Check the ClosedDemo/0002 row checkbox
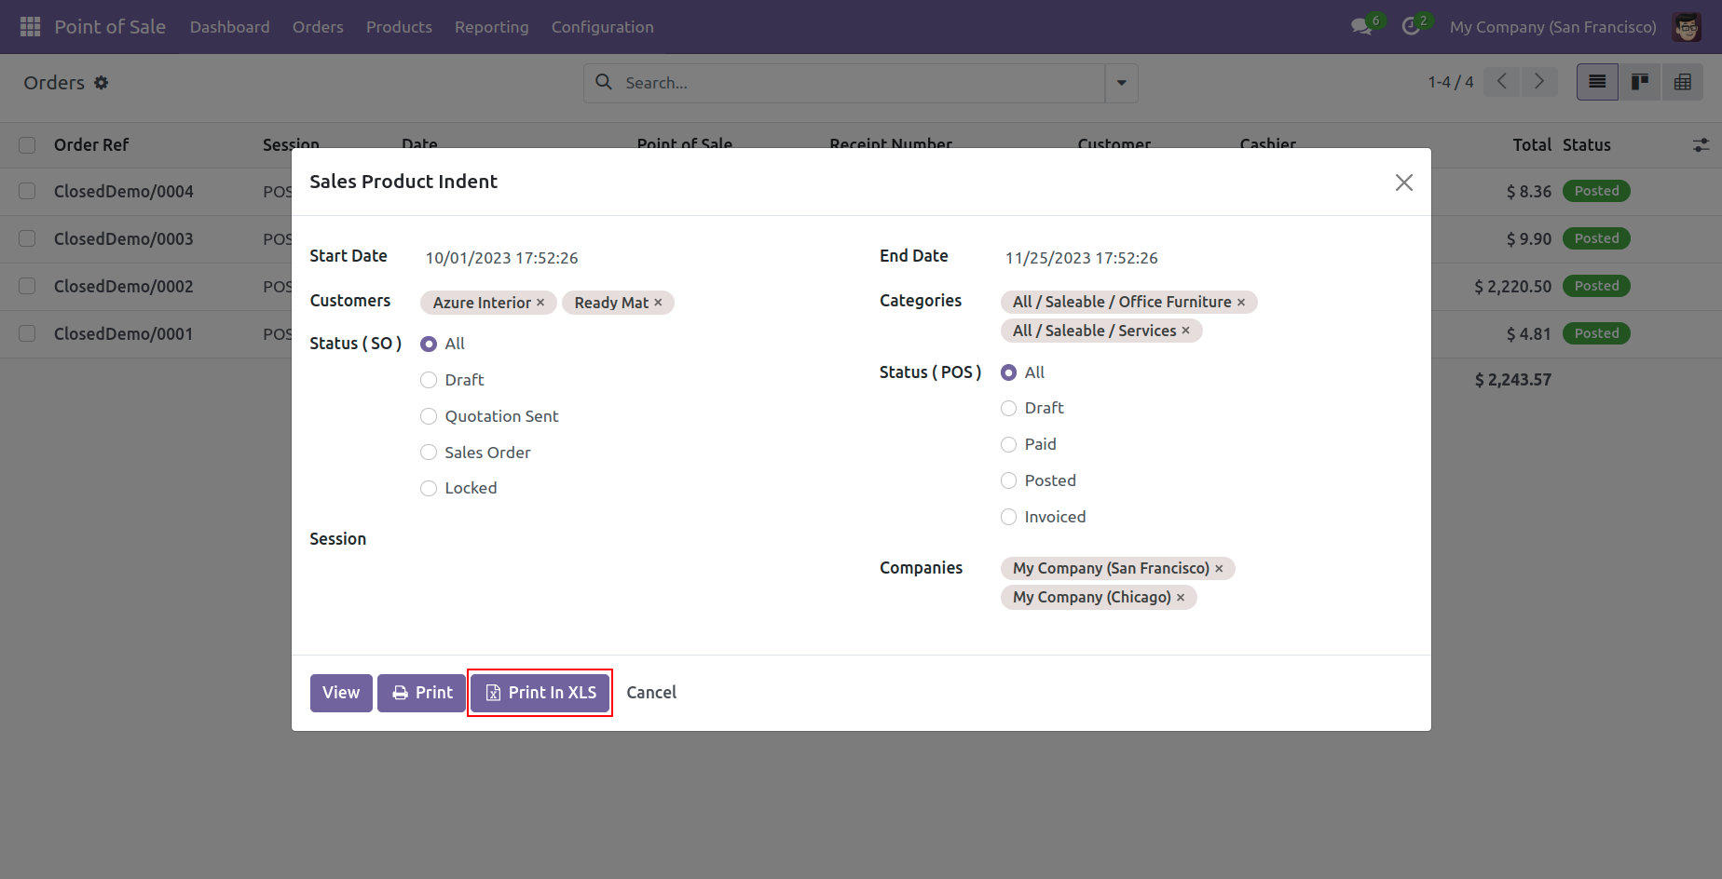Screen dimensions: 1722x879 pyautogui.click(x=27, y=286)
